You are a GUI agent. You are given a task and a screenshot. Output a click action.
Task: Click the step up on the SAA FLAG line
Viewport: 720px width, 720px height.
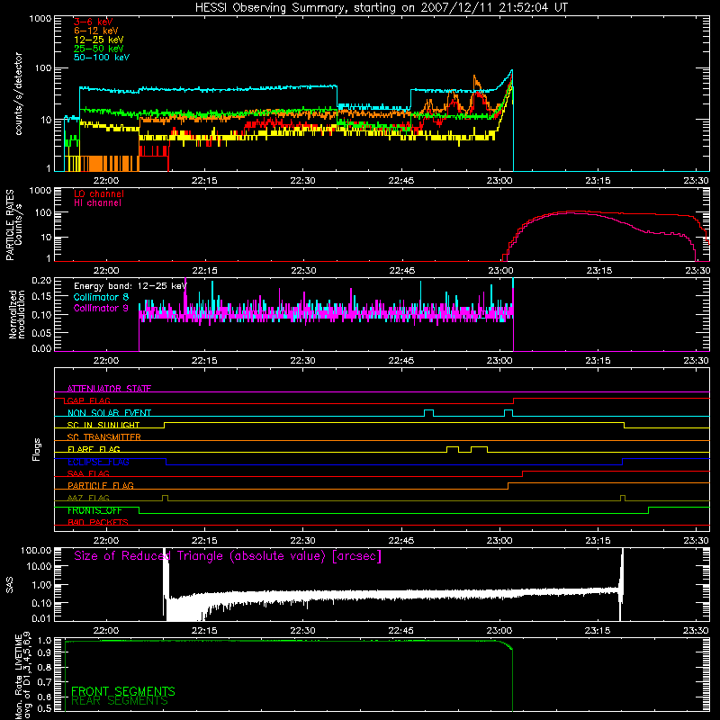[x=523, y=474]
